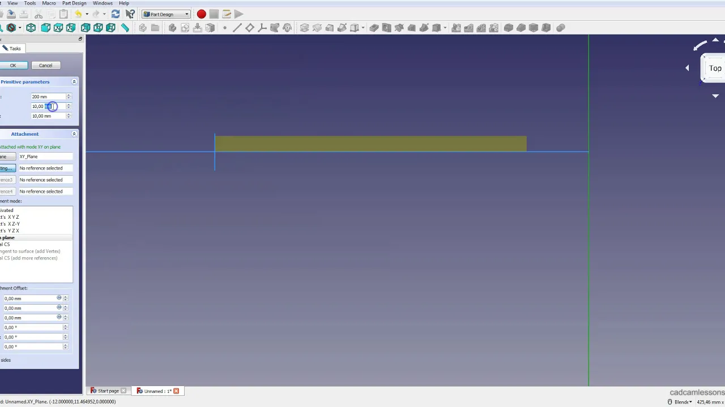The width and height of the screenshot is (725, 407).
Task: Click the scissors cut icon
Action: coord(39,14)
